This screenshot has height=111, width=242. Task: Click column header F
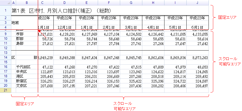109,3
